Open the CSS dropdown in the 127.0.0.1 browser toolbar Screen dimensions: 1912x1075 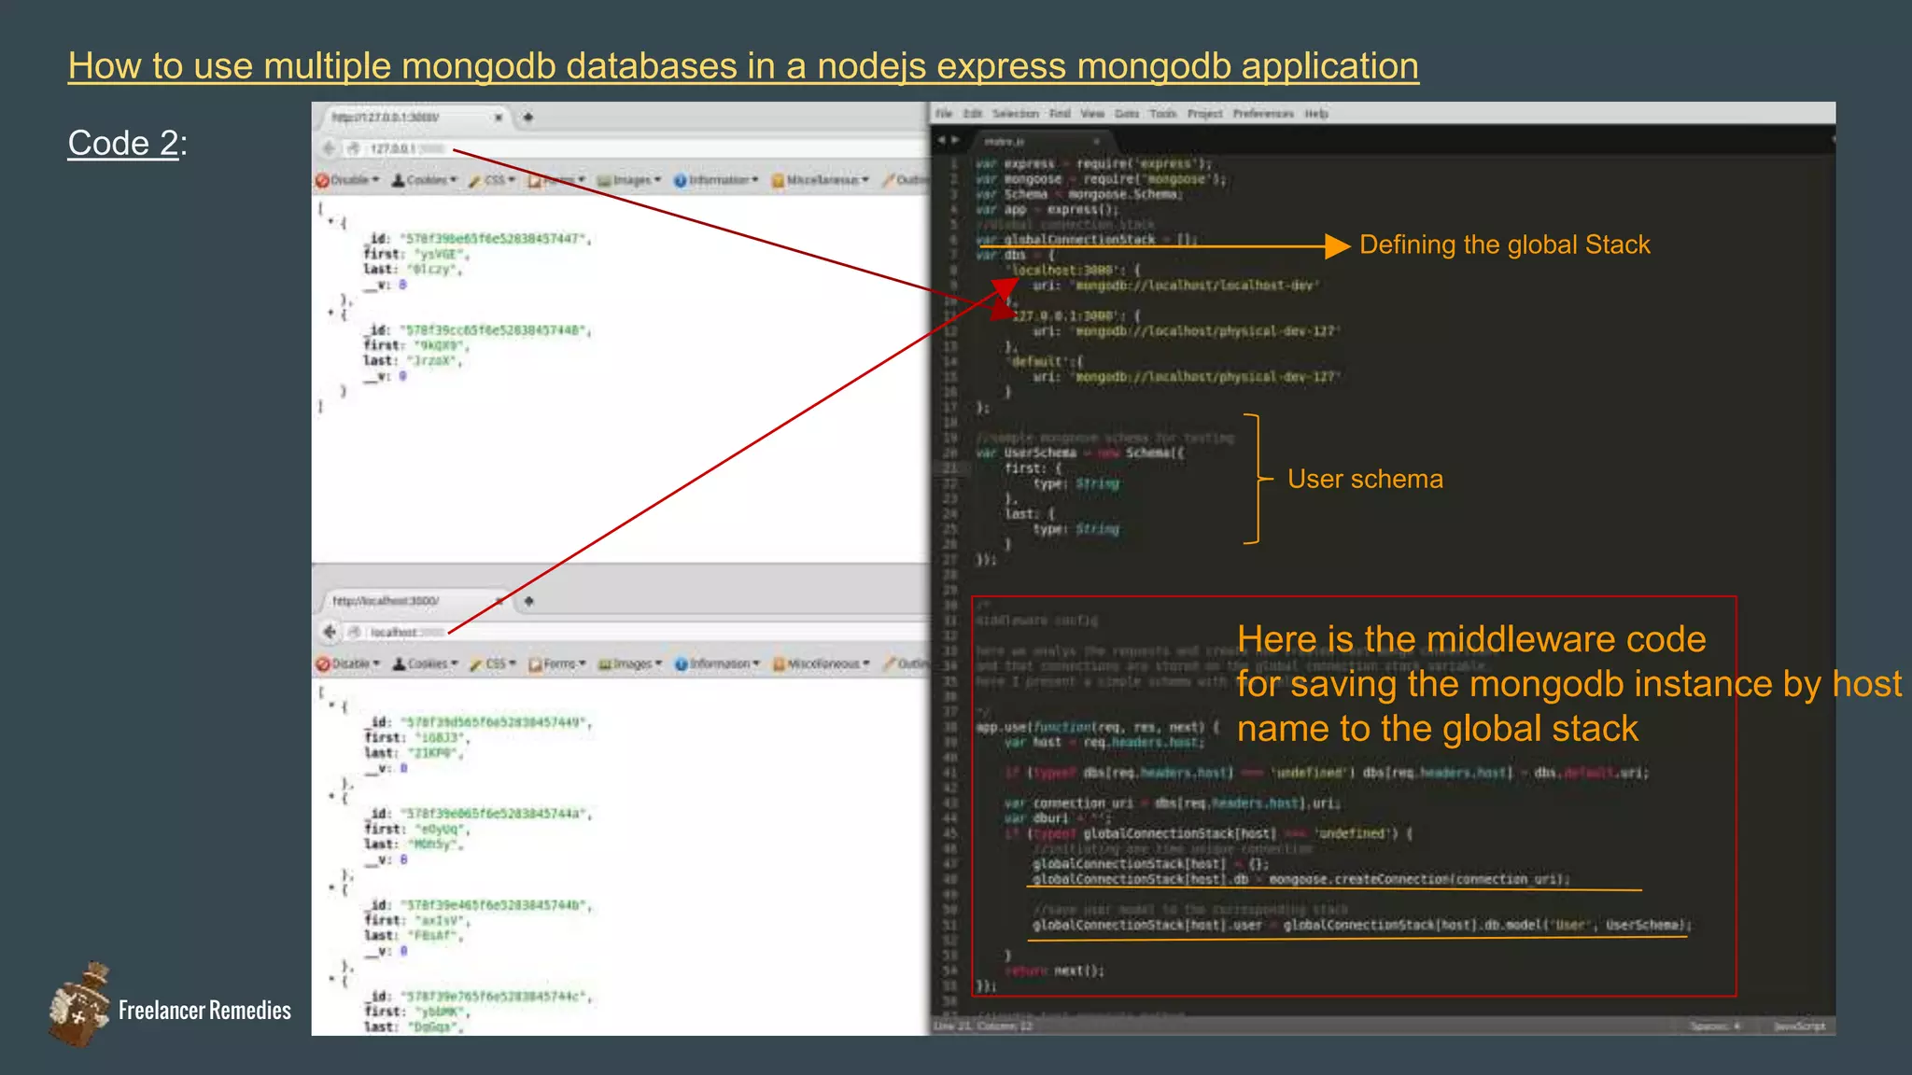click(x=492, y=179)
